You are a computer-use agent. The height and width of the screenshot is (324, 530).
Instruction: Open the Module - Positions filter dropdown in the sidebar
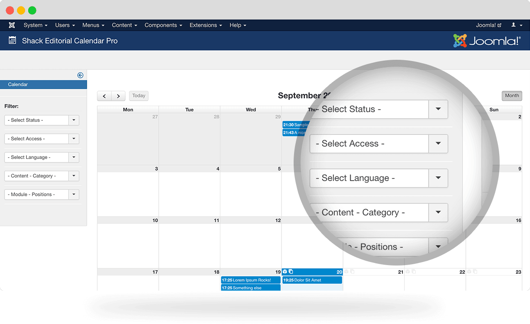[42, 194]
